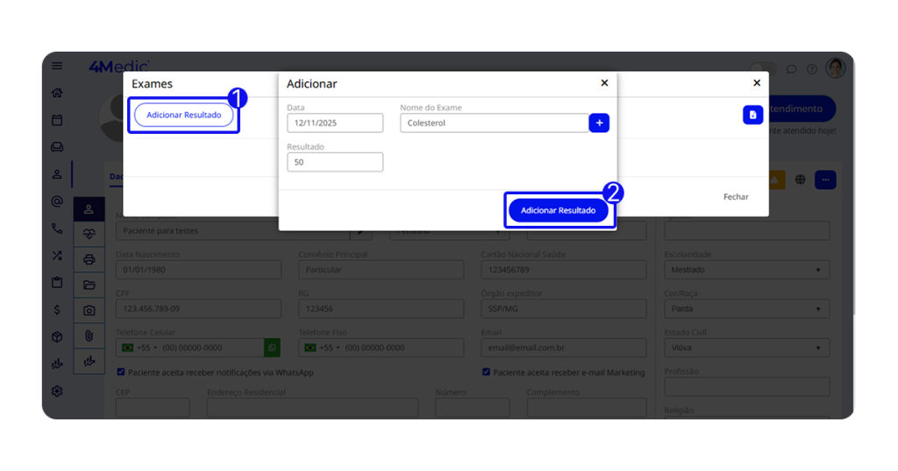This screenshot has width=898, height=471.
Task: Open the hamburger menu at top left
Action: tap(57, 66)
